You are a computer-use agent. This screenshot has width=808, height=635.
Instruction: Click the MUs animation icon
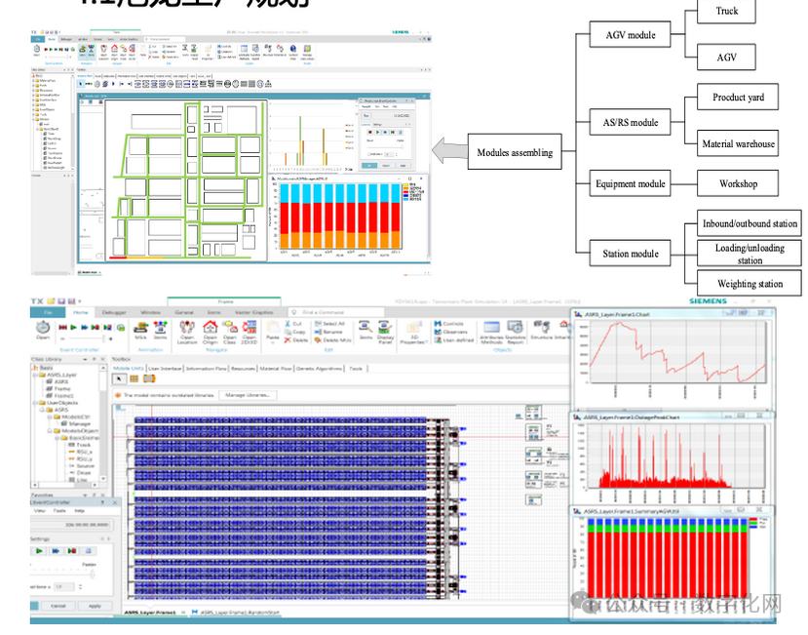pos(140,330)
